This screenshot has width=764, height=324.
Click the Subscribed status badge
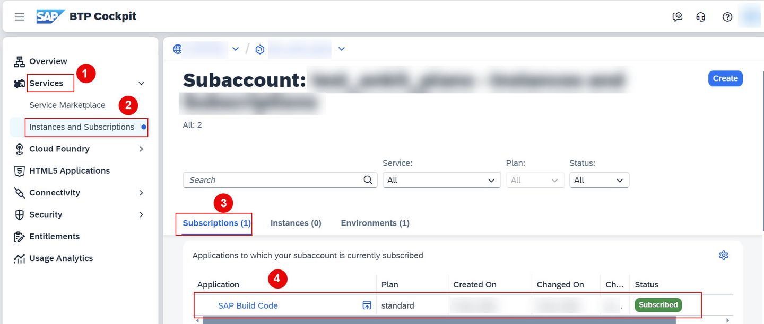click(x=658, y=305)
